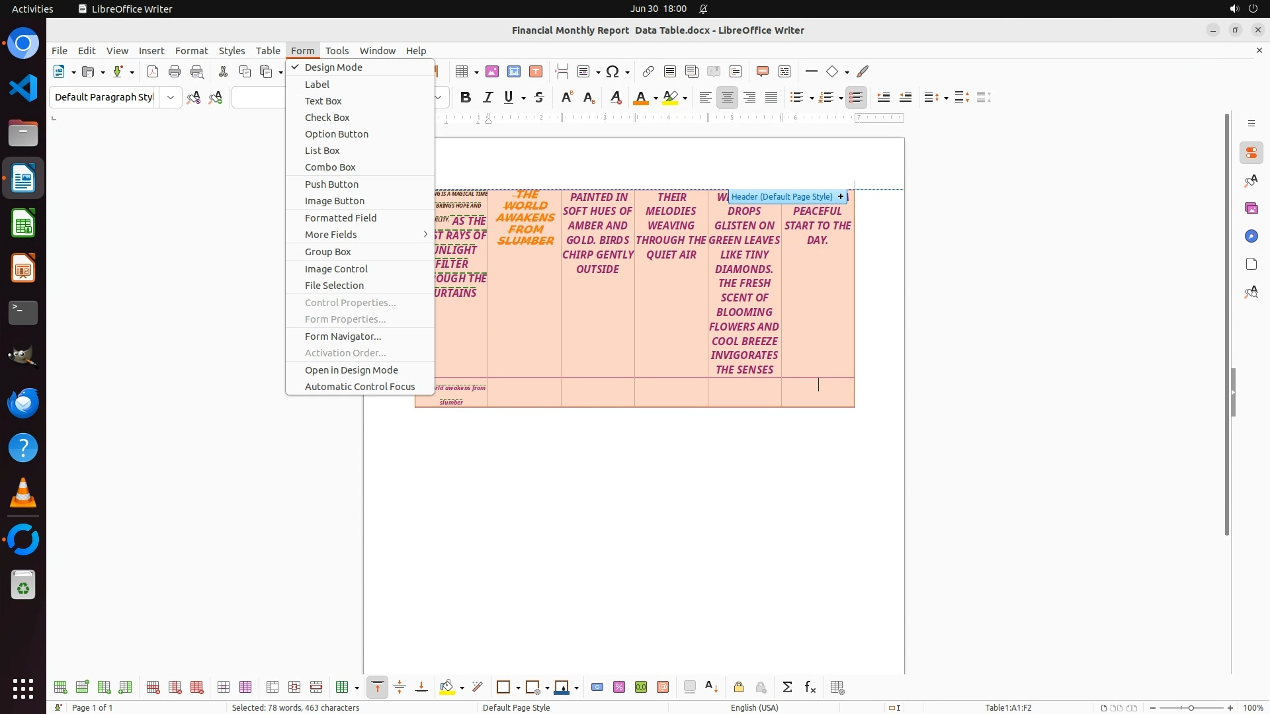
Task: Click the Insert Image icon in toolbar
Action: click(492, 71)
